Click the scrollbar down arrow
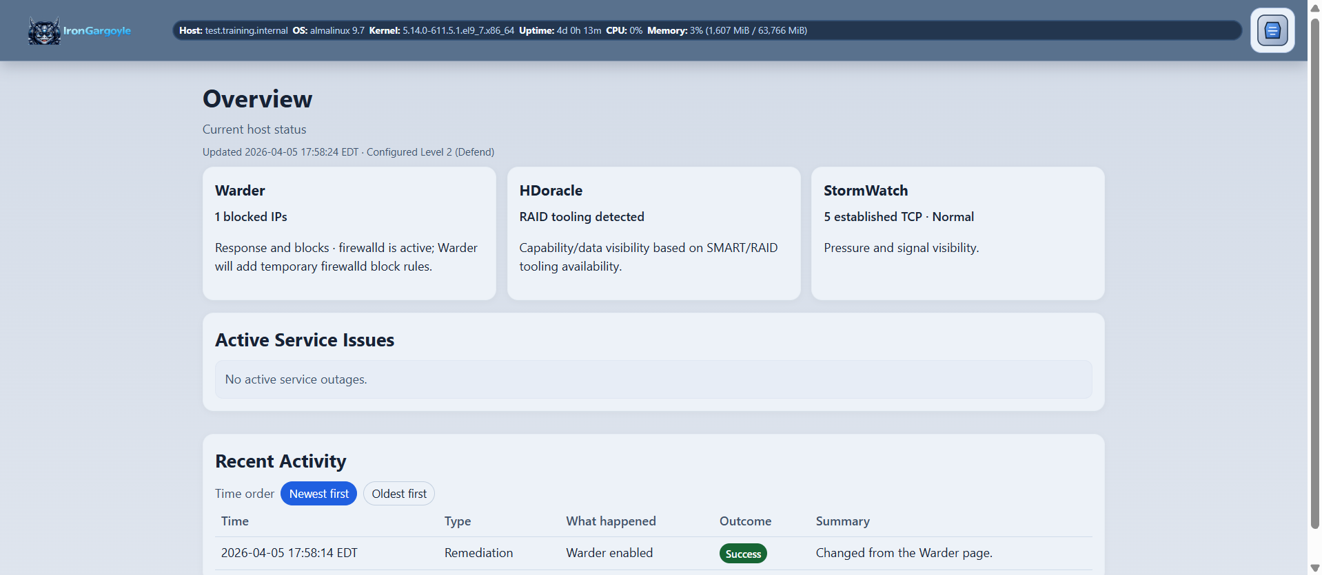The width and height of the screenshot is (1322, 575). pyautogui.click(x=1314, y=567)
